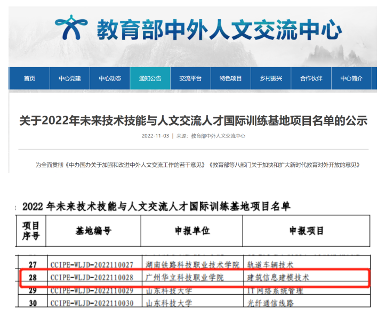This screenshot has height=316, width=385.
Task: Click the 申报单位 column header
Action: [192, 231]
